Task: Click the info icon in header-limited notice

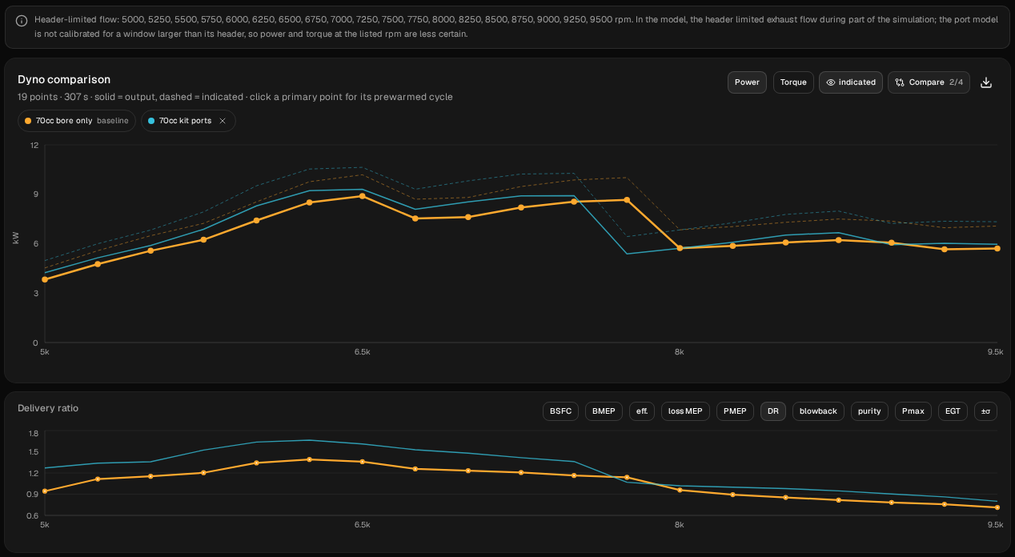Action: click(x=22, y=21)
